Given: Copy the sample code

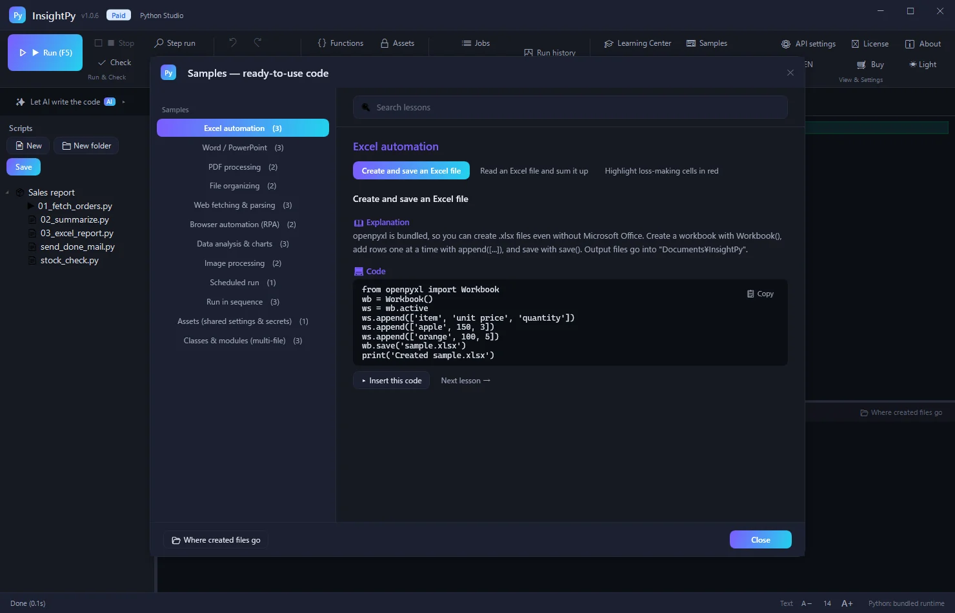Looking at the screenshot, I should click(x=760, y=294).
